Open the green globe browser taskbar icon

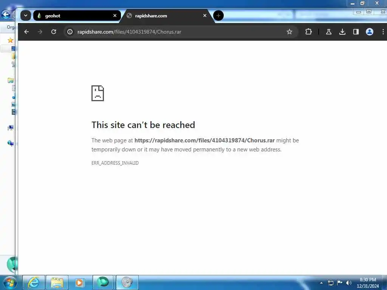(103, 282)
